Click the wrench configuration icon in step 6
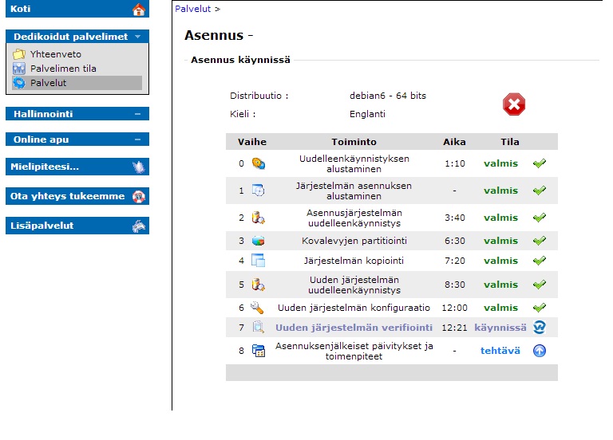The height and width of the screenshot is (440, 613). [x=257, y=308]
